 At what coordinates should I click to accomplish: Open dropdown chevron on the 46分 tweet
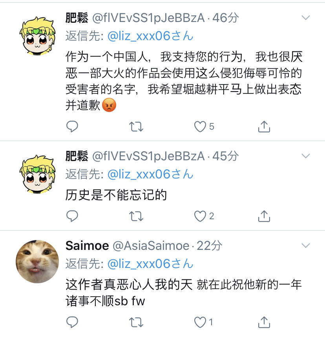pyautogui.click(x=305, y=18)
